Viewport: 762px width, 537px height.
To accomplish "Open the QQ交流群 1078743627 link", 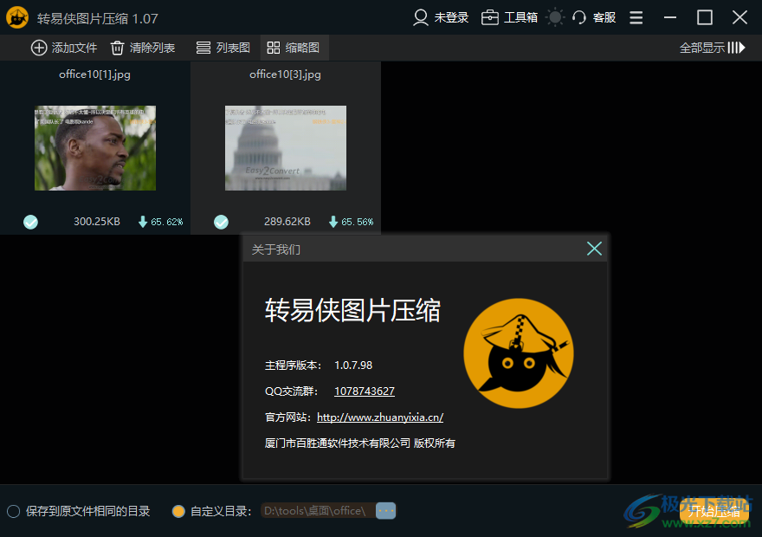I will (x=364, y=391).
